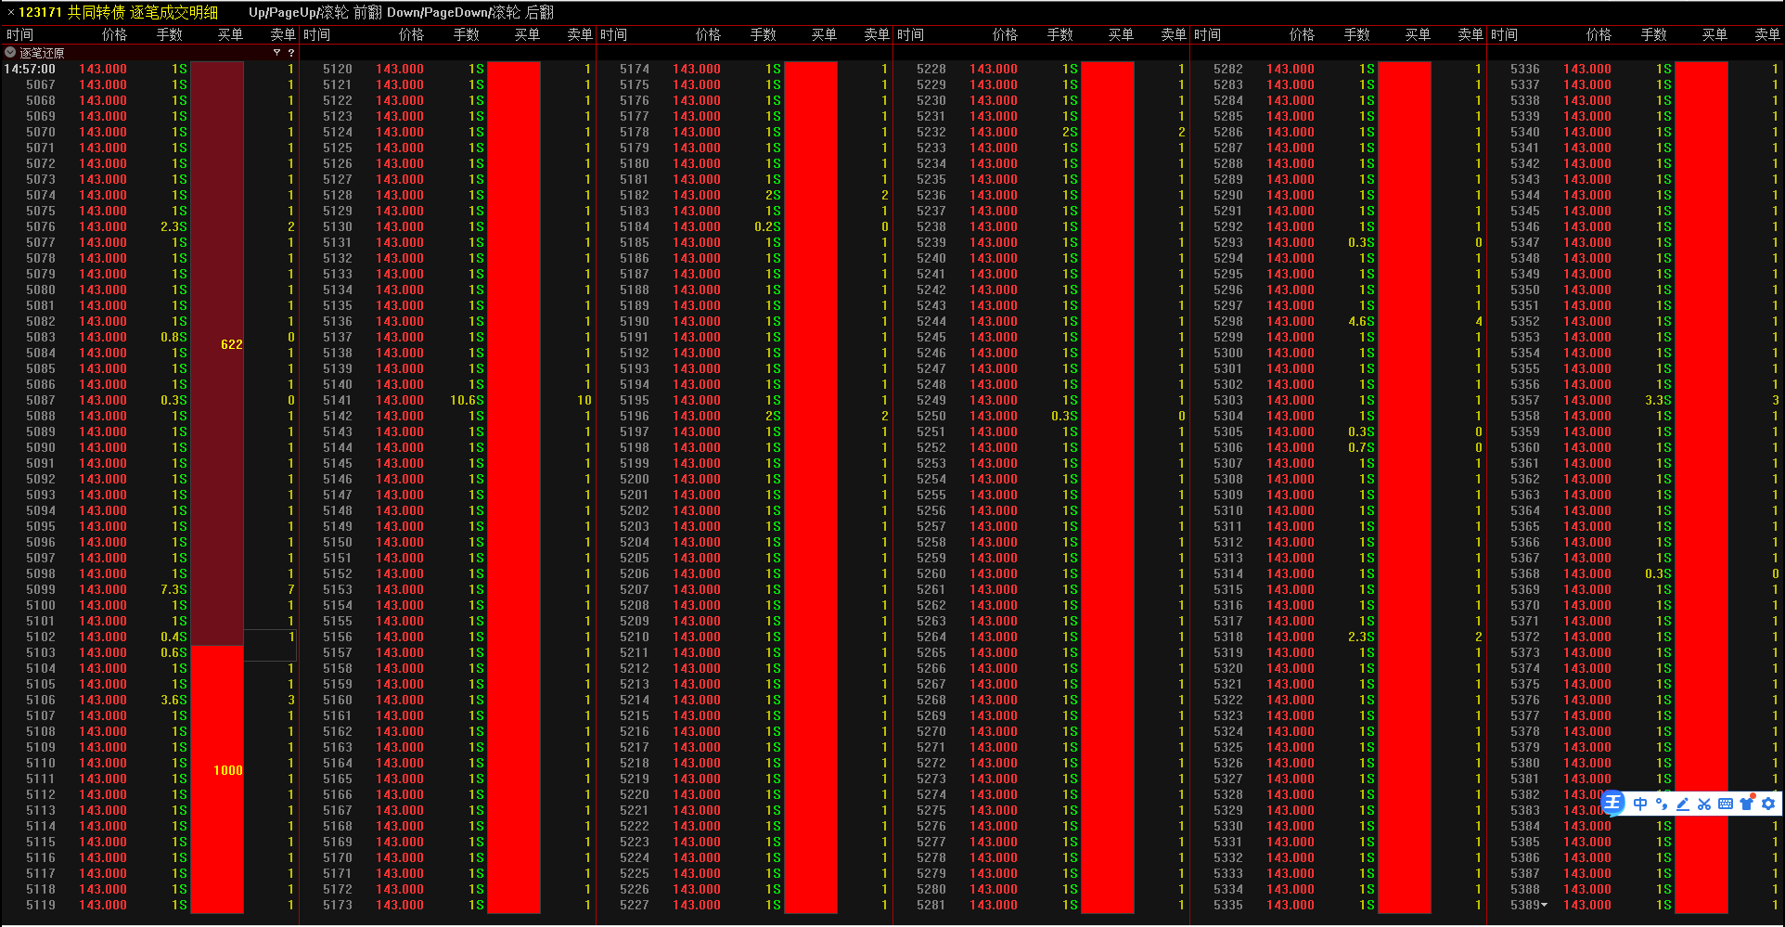
Task: Click the 0.6S volume in row 5103
Action: click(x=173, y=652)
